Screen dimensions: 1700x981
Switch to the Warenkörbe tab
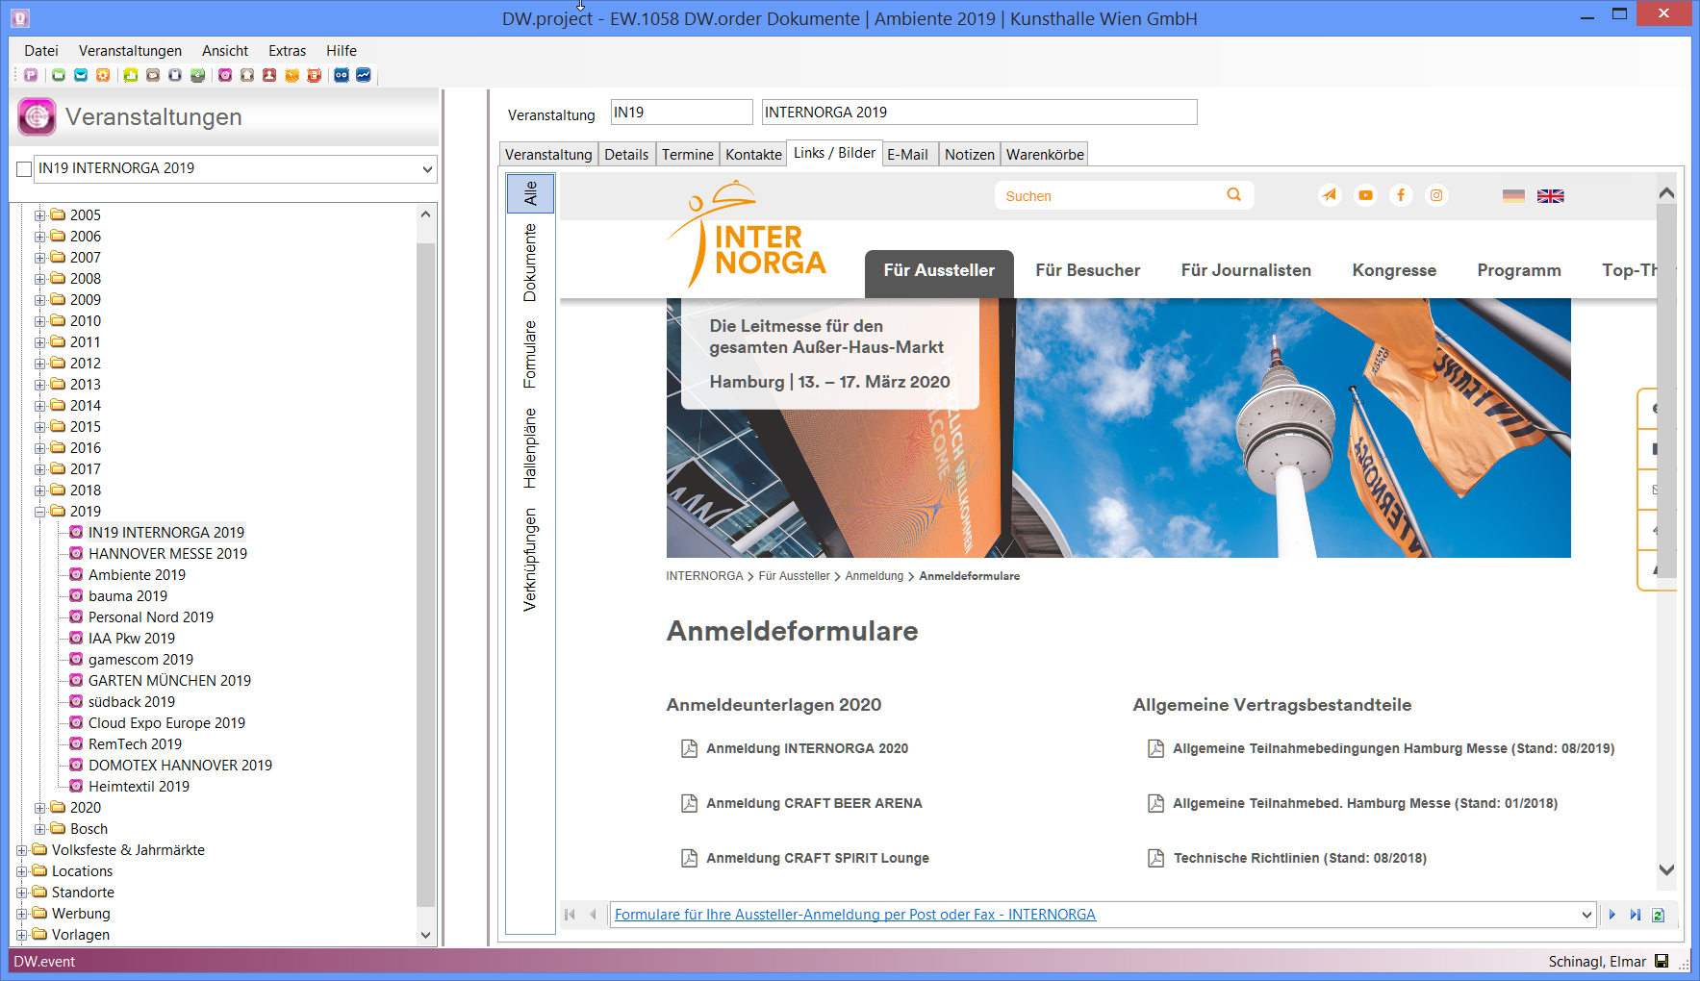1044,155
